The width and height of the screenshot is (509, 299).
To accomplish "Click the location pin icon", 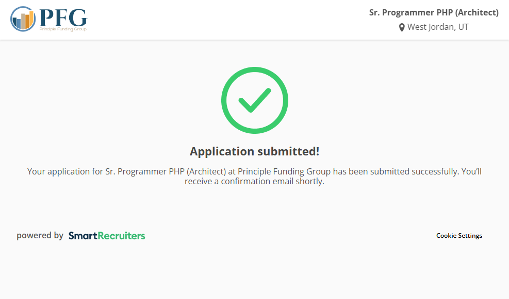I will click(x=402, y=27).
